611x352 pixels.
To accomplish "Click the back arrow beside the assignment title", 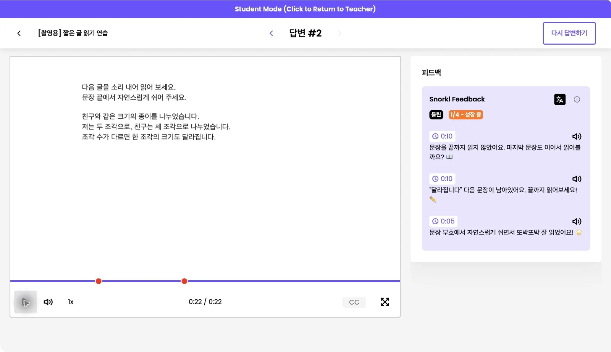I will (19, 33).
